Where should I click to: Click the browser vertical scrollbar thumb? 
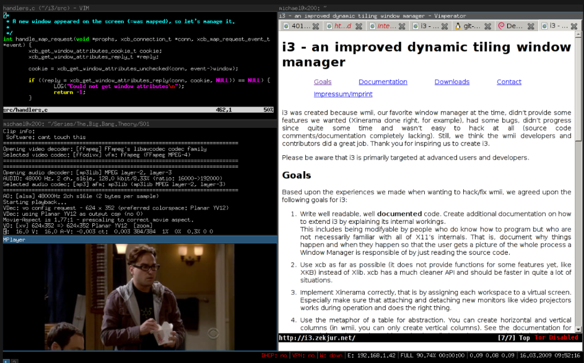point(578,89)
